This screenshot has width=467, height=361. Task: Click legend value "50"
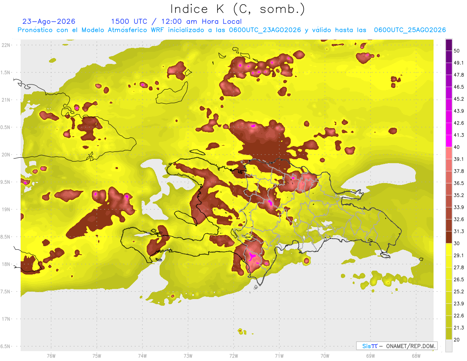pyautogui.click(x=457, y=51)
